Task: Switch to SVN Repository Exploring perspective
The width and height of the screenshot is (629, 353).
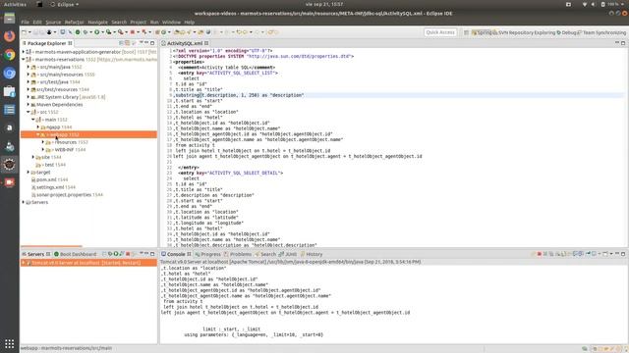Action: click(524, 32)
